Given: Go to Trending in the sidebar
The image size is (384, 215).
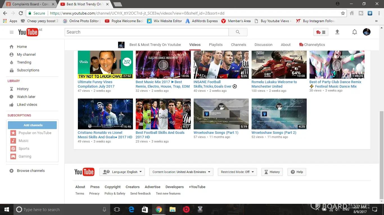Looking at the screenshot, I should click(24, 62).
